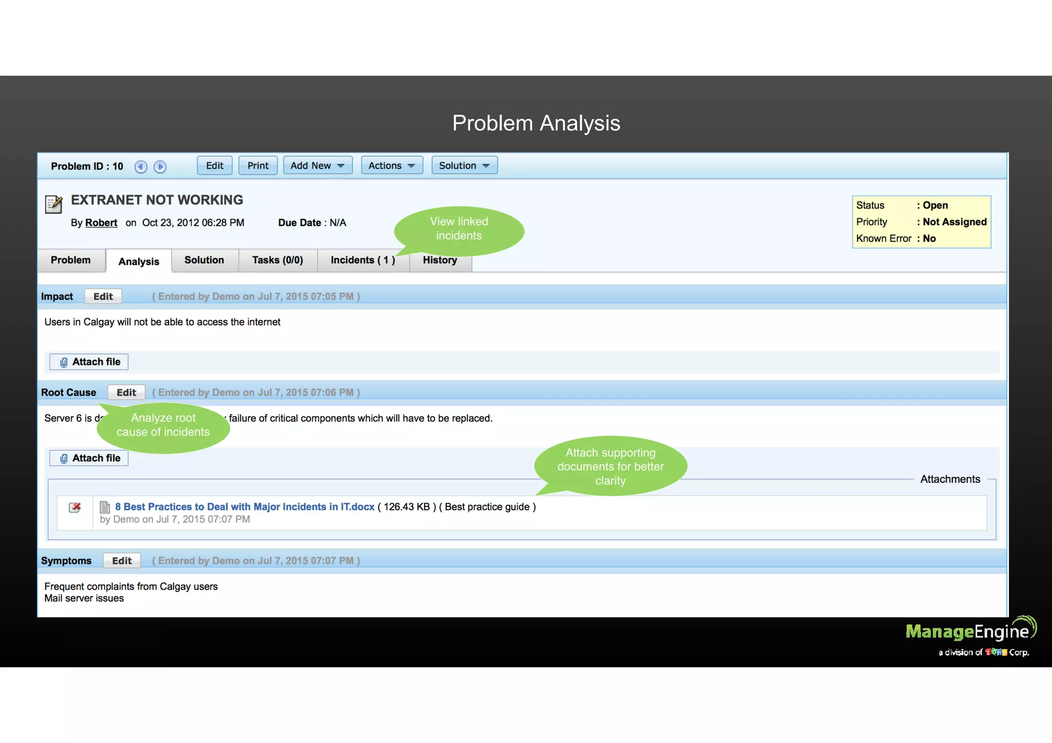Screen dimensions: 1052x743
Task: Click the EXTRANET NOT WORKING title
Action: pyautogui.click(x=157, y=200)
